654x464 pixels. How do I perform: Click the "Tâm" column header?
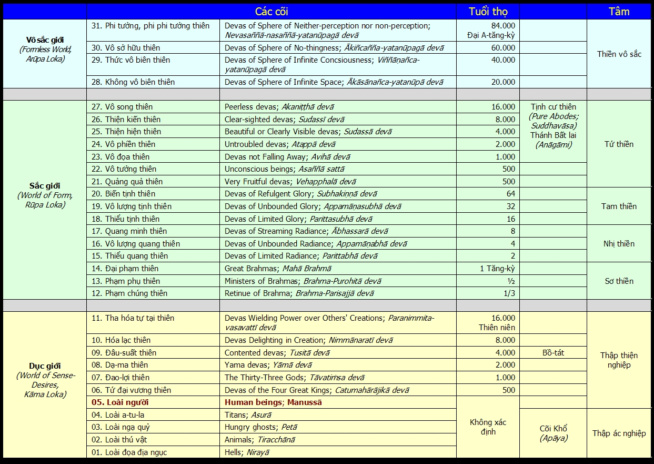(x=619, y=12)
